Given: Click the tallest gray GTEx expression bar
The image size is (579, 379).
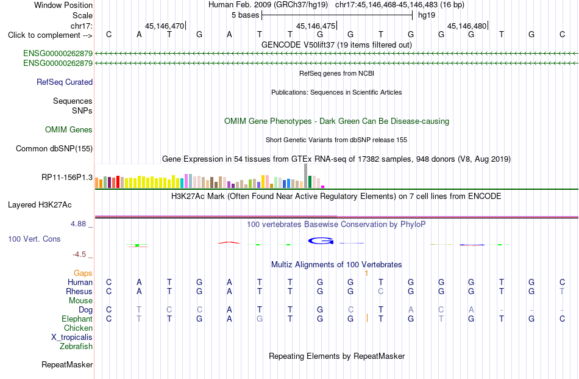Looking at the screenshot, I should tap(305, 176).
